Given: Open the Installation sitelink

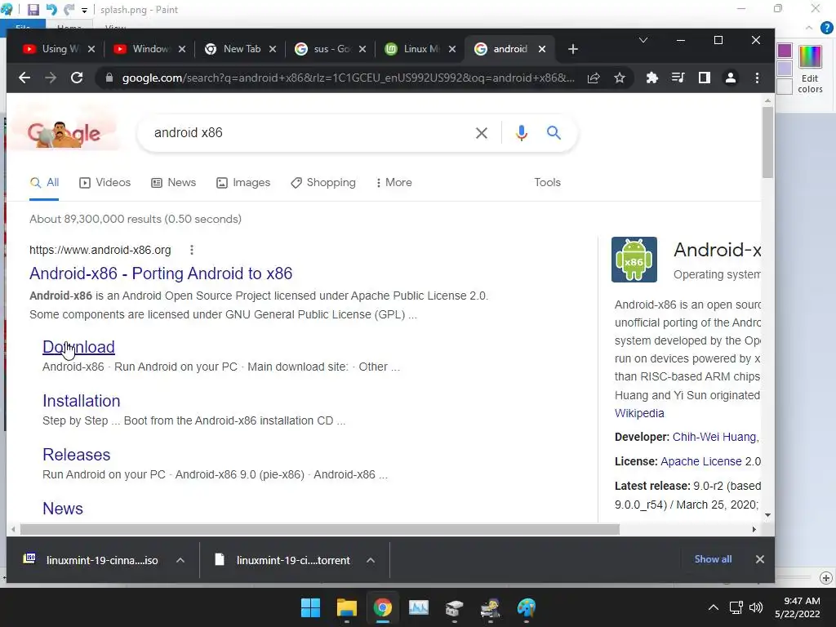Looking at the screenshot, I should tap(82, 401).
